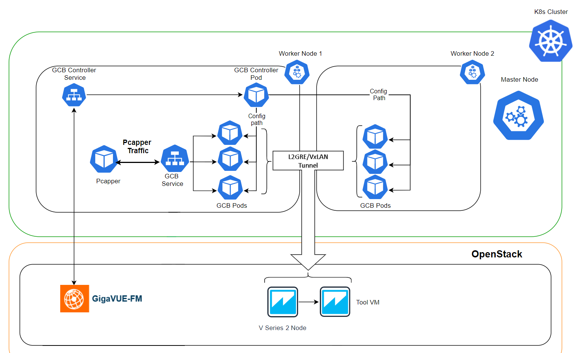Click the "GCB Controller Pod" label
The width and height of the screenshot is (577, 353).
[256, 74]
